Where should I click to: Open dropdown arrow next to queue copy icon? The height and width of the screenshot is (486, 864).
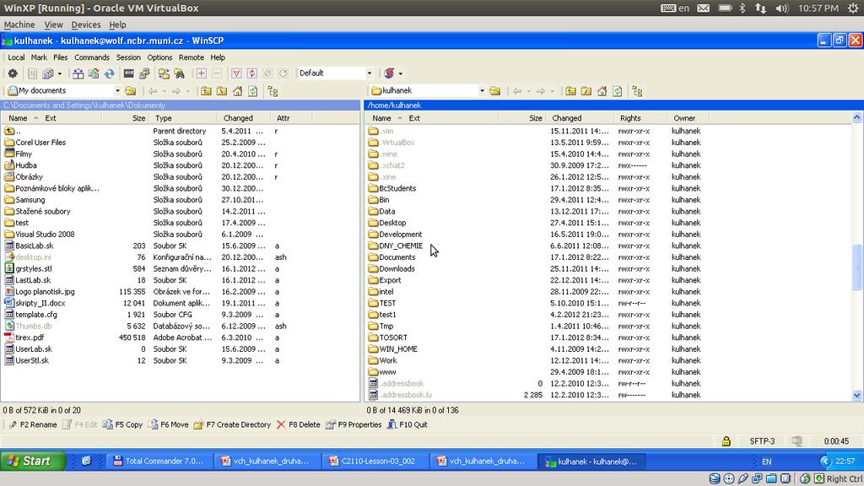click(x=60, y=73)
